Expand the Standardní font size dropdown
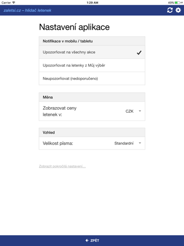This screenshot has height=246, width=184. pyautogui.click(x=128, y=143)
